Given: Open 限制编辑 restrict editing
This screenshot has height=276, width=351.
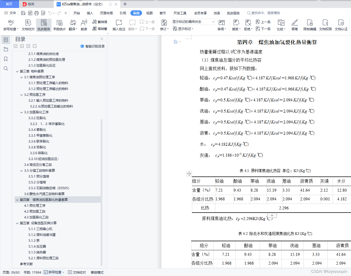Looking at the screenshot, I should [x=310, y=25].
